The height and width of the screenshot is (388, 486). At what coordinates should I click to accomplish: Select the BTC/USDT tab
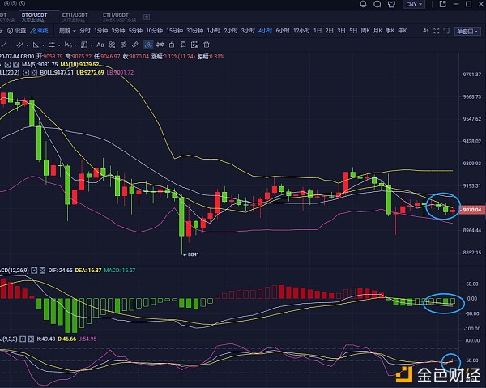click(x=33, y=15)
